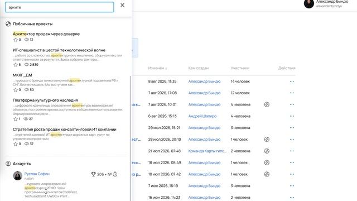Open Александр Бындю link in 8 авг 11:35 row
357x201 pixels.
pos(204,82)
